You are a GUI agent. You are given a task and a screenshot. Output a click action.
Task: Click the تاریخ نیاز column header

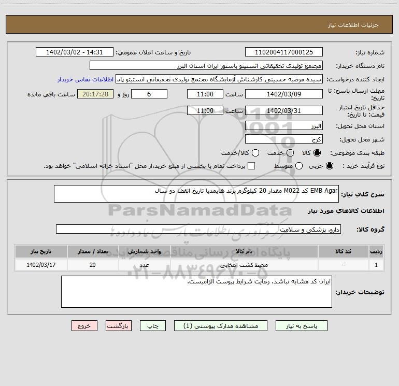click(x=41, y=252)
